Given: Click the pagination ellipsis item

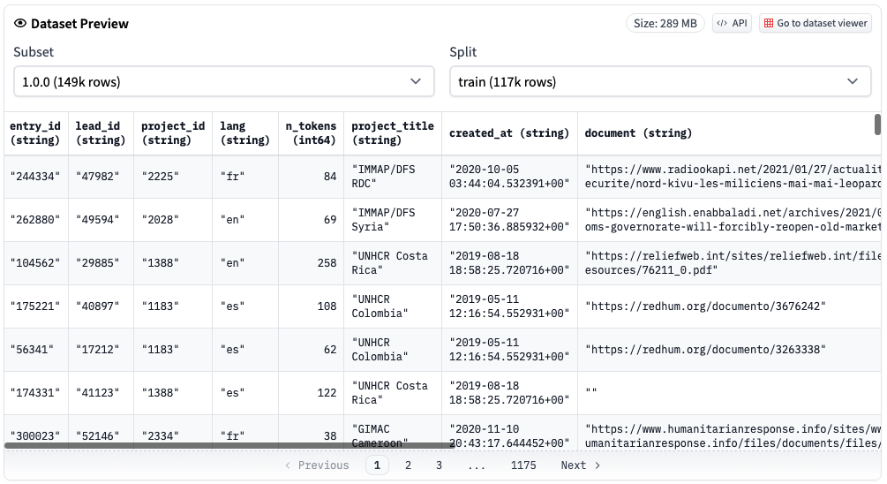Looking at the screenshot, I should click(477, 465).
